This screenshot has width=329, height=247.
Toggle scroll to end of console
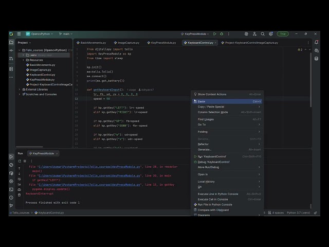click(x=20, y=184)
